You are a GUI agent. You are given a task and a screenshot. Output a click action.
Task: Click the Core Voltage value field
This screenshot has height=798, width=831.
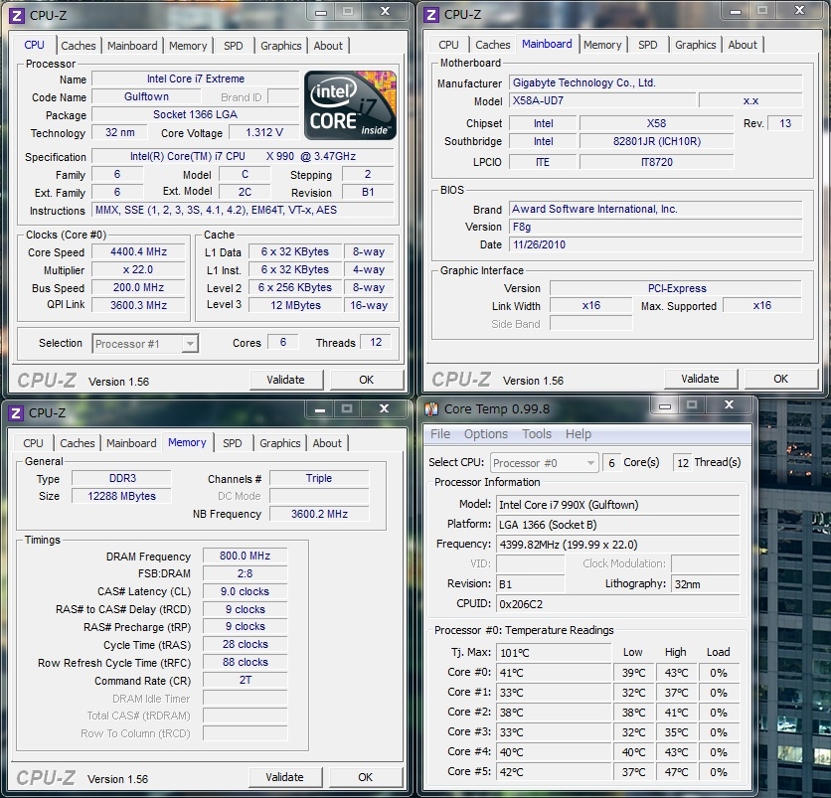[264, 133]
